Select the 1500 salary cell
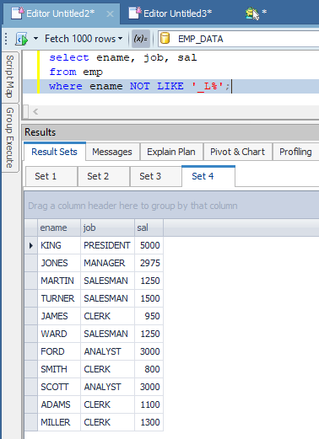 pyautogui.click(x=149, y=298)
